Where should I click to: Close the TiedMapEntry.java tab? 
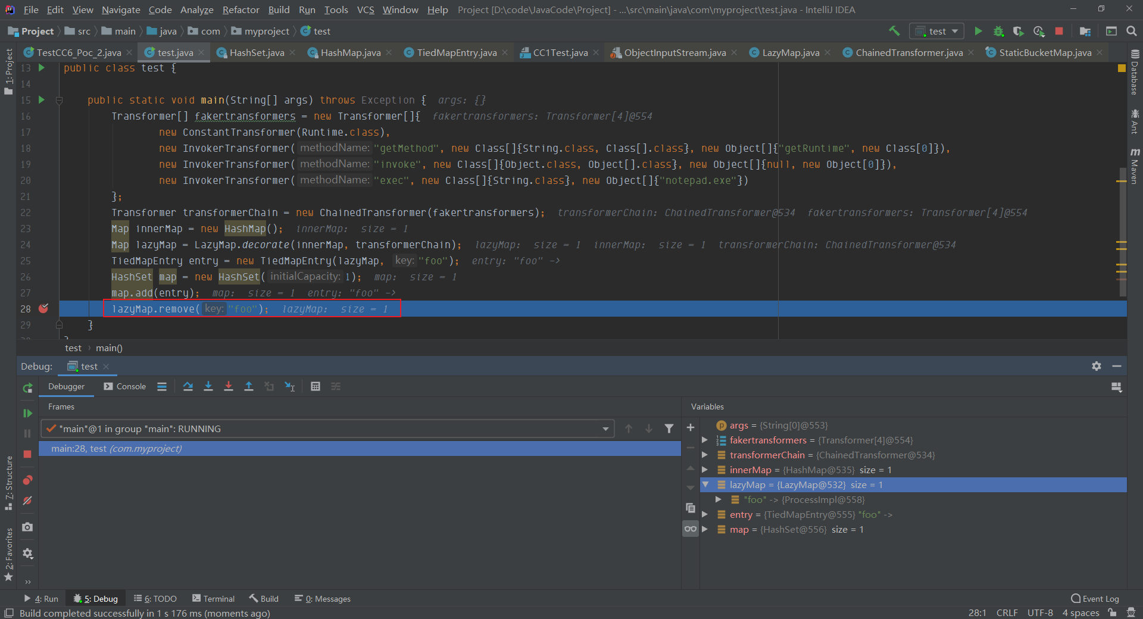click(505, 52)
